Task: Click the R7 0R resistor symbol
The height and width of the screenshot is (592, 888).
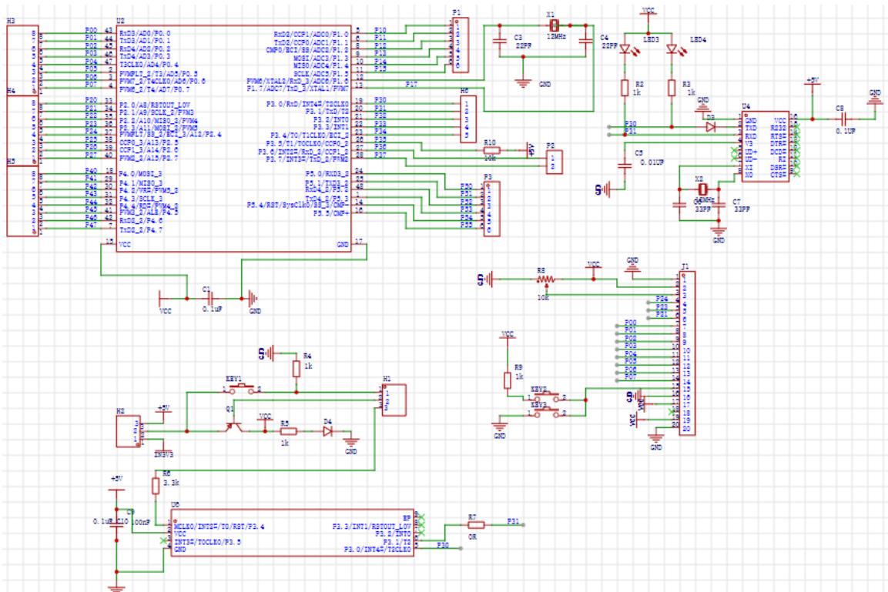Action: (x=475, y=526)
